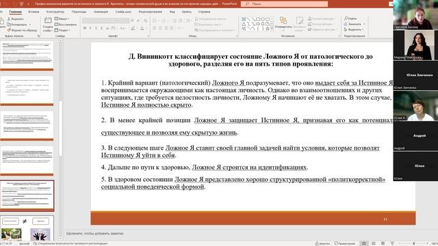Click the Создать слайд icon
The image size is (438, 246).
click(48, 20)
